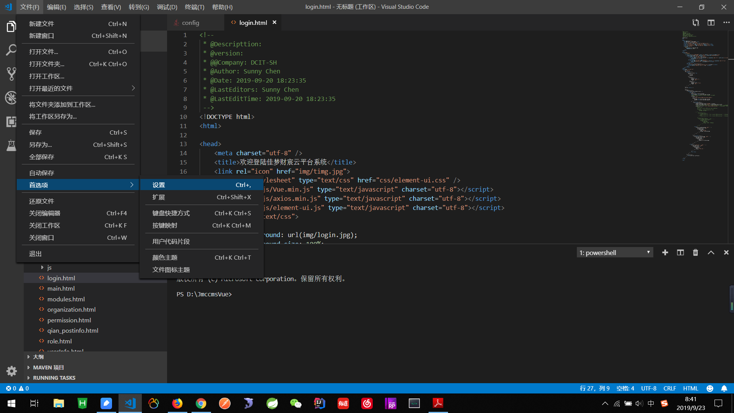734x413 pixels.
Task: Open the Search view in activity bar
Action: [x=11, y=50]
